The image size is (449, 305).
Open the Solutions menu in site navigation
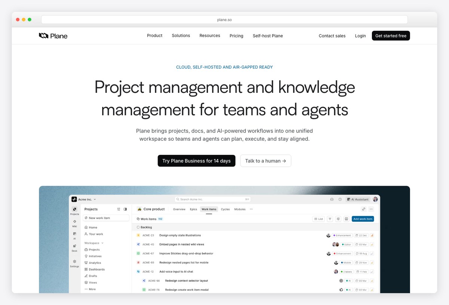pos(181,36)
